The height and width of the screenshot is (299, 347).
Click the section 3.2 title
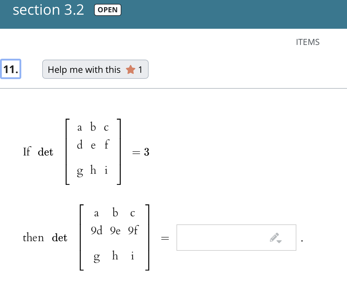click(48, 10)
